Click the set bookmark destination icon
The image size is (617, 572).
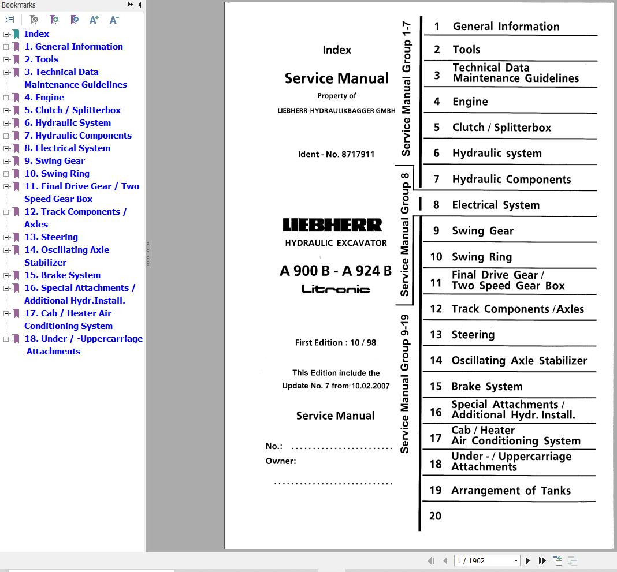pos(75,19)
